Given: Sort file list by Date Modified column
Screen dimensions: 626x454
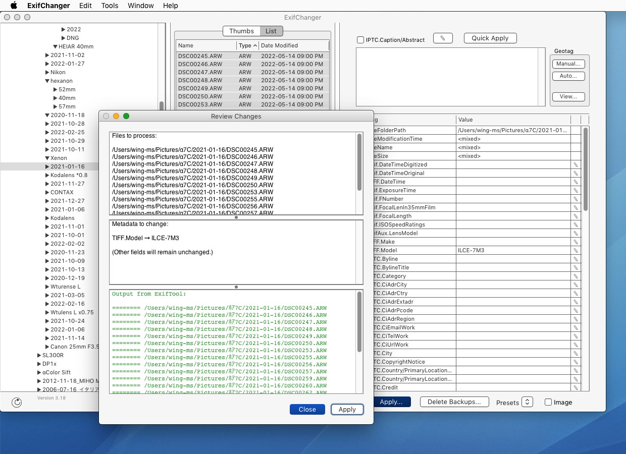Looking at the screenshot, I should 294,45.
